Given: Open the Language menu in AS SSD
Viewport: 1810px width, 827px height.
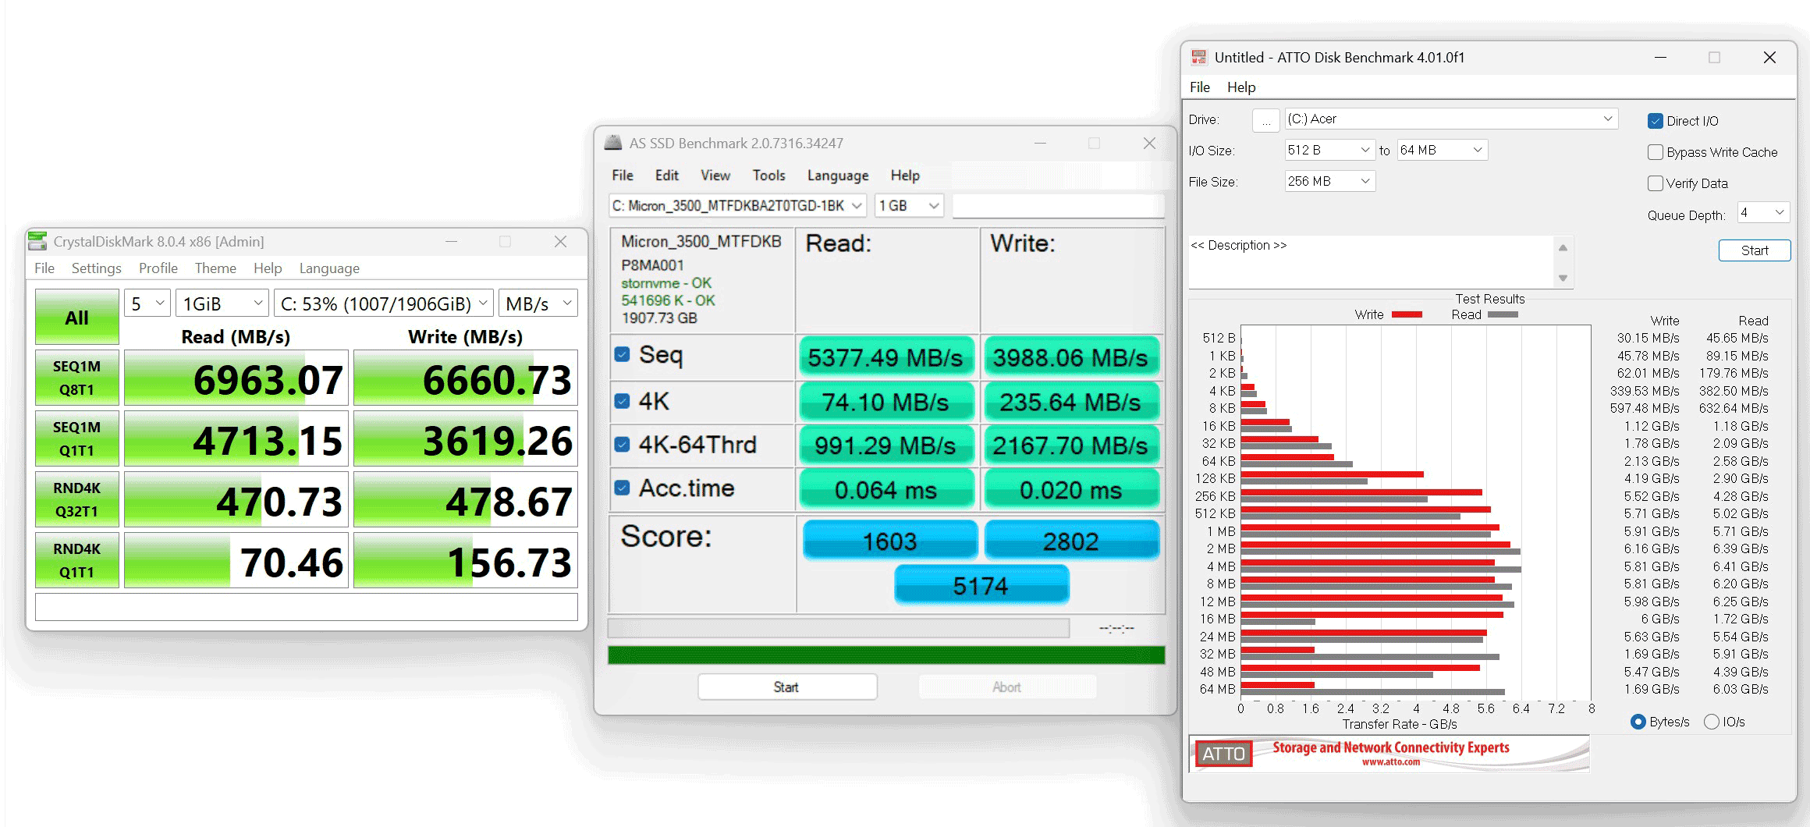Looking at the screenshot, I should pyautogui.click(x=838, y=176).
